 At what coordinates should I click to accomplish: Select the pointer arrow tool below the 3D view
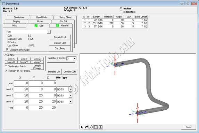82,127
